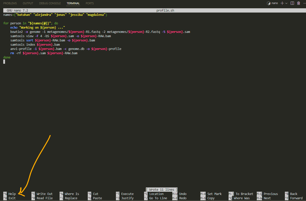Open the launch profile dropdown chevron

pos(286,3)
